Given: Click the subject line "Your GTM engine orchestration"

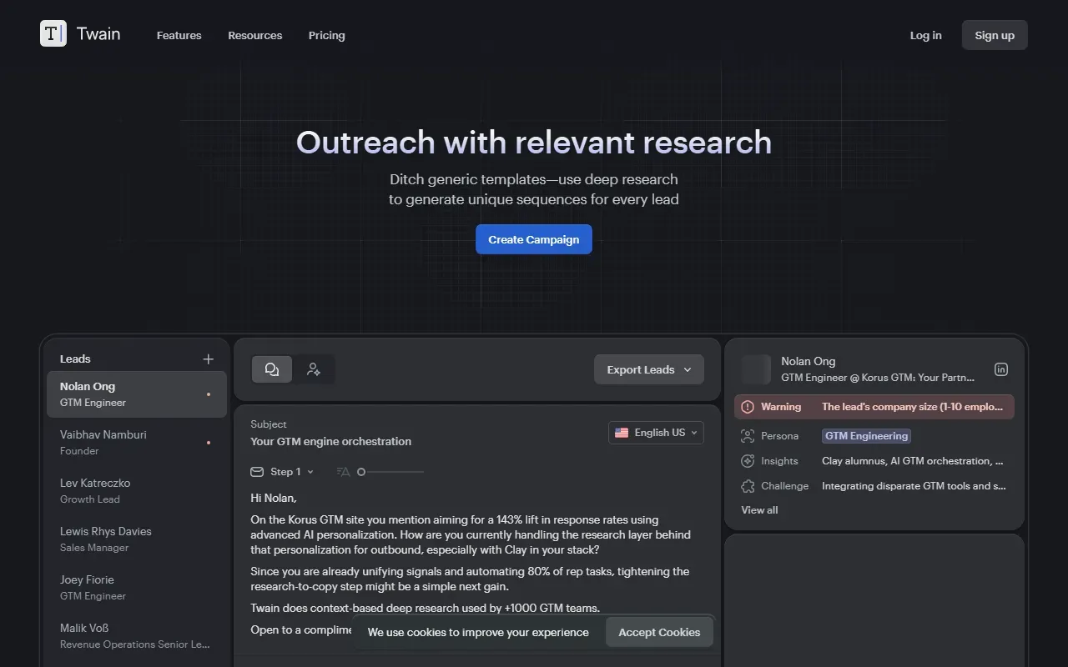Looking at the screenshot, I should tap(331, 441).
